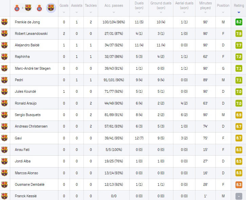Click the Minutes played column header

(x=206, y=6)
